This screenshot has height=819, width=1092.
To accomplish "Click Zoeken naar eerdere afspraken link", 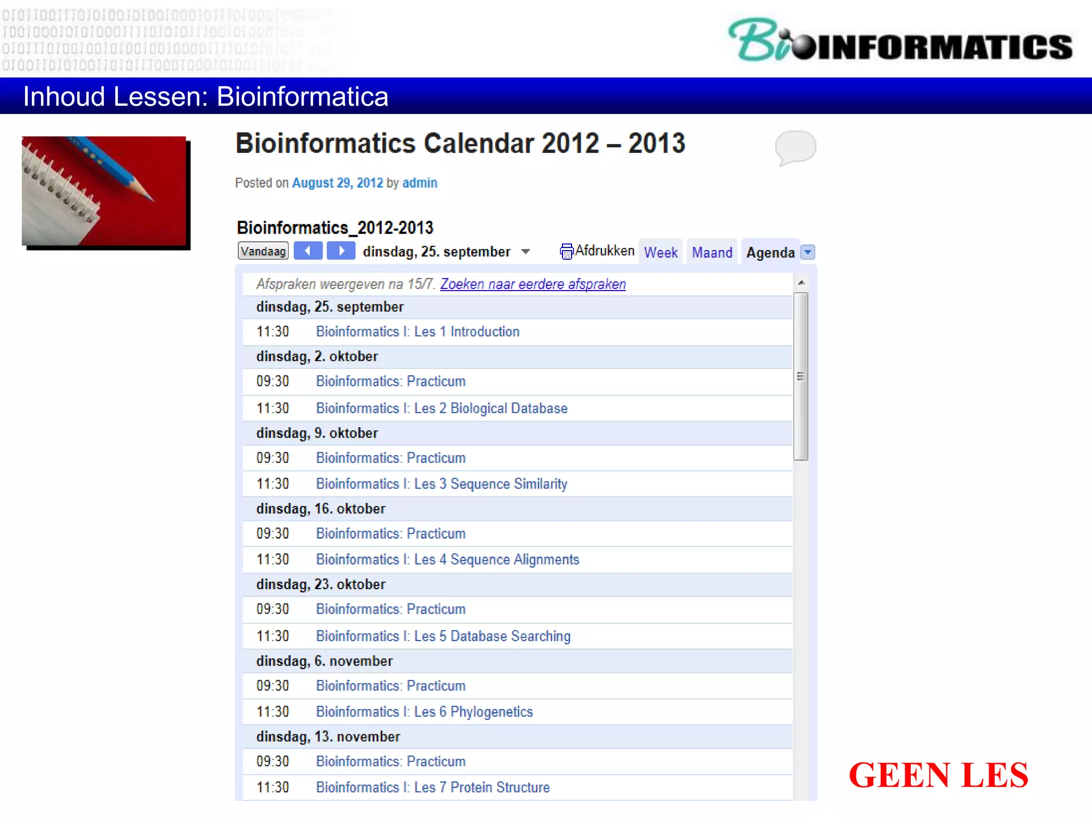I will point(533,284).
